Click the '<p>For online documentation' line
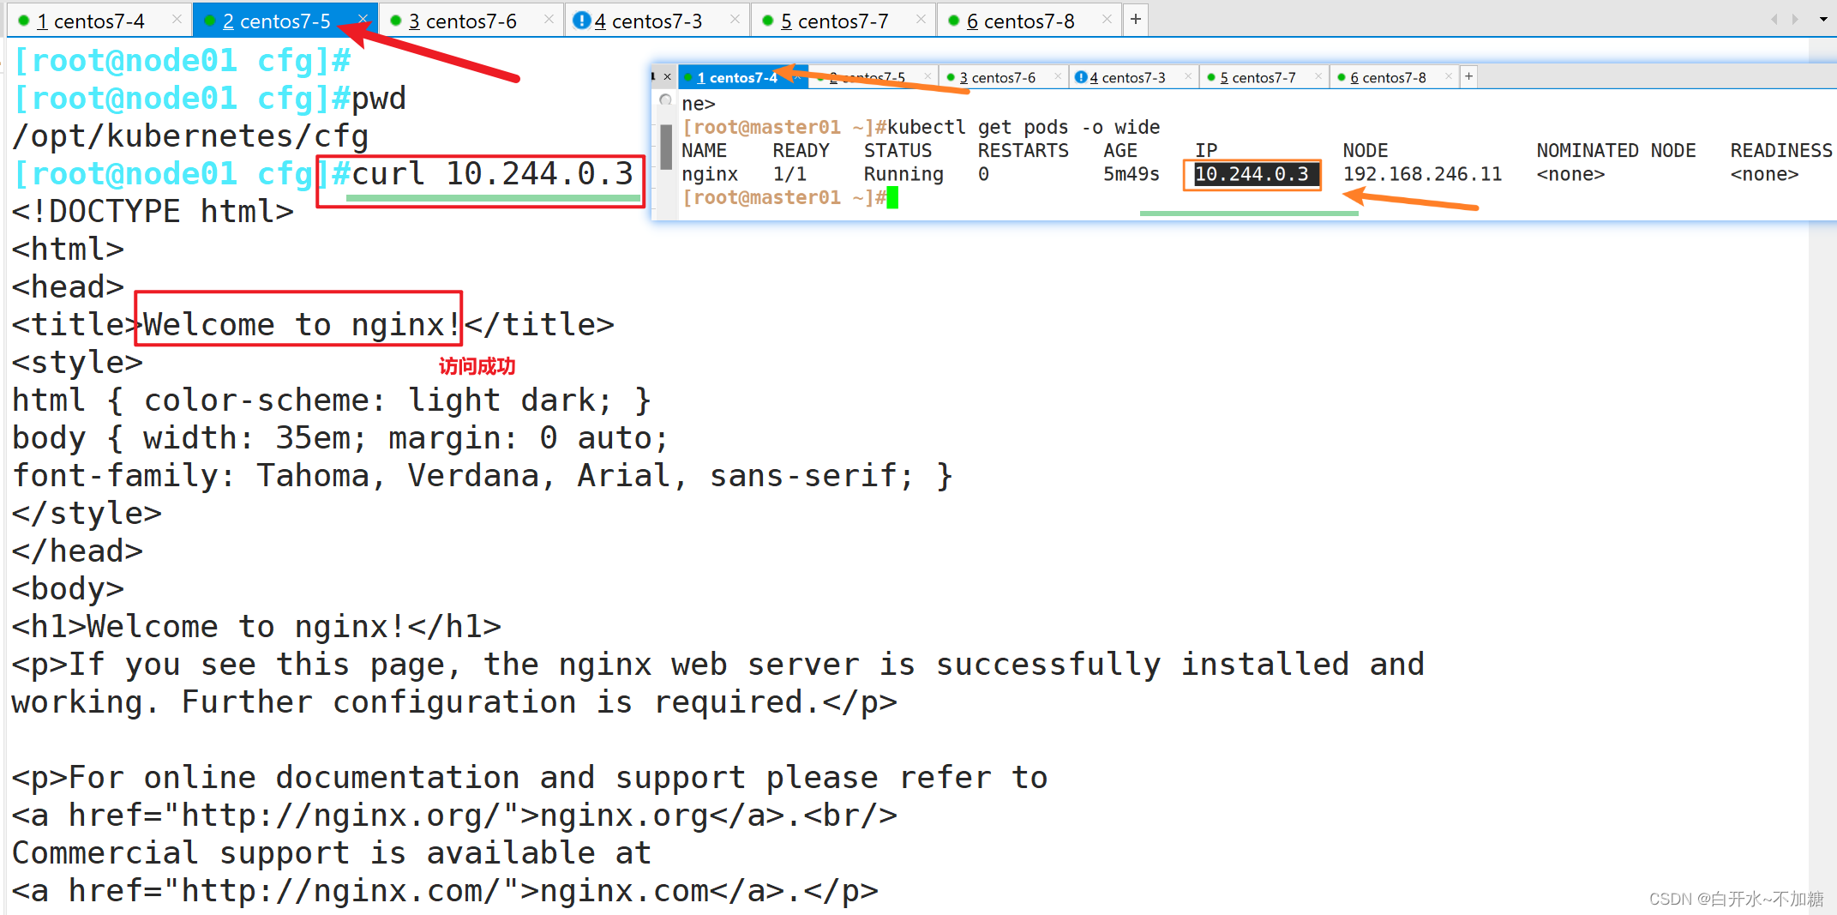 tap(530, 778)
